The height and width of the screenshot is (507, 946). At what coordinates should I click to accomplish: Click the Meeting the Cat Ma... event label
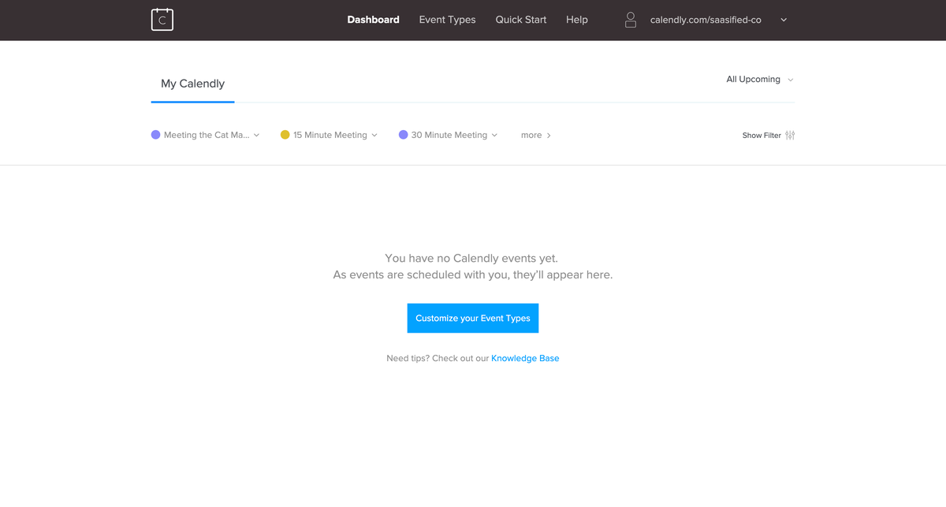click(x=207, y=135)
